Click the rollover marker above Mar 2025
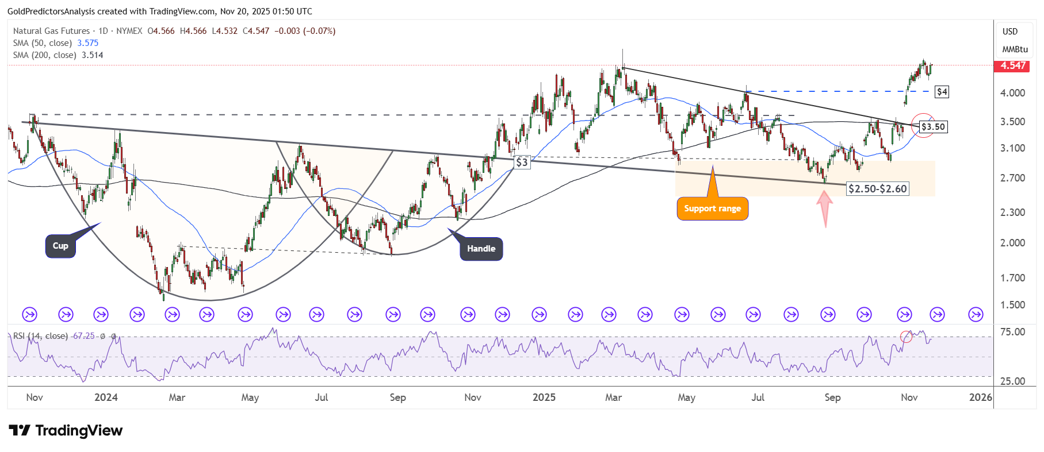This screenshot has width=1044, height=452. pyautogui.click(x=609, y=314)
